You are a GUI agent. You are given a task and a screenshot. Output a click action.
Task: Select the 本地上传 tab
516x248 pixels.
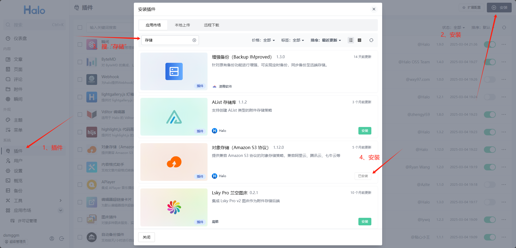(x=182, y=25)
